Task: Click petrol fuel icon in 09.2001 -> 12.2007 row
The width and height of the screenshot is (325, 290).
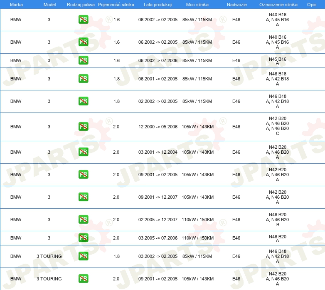Action: 83,197
